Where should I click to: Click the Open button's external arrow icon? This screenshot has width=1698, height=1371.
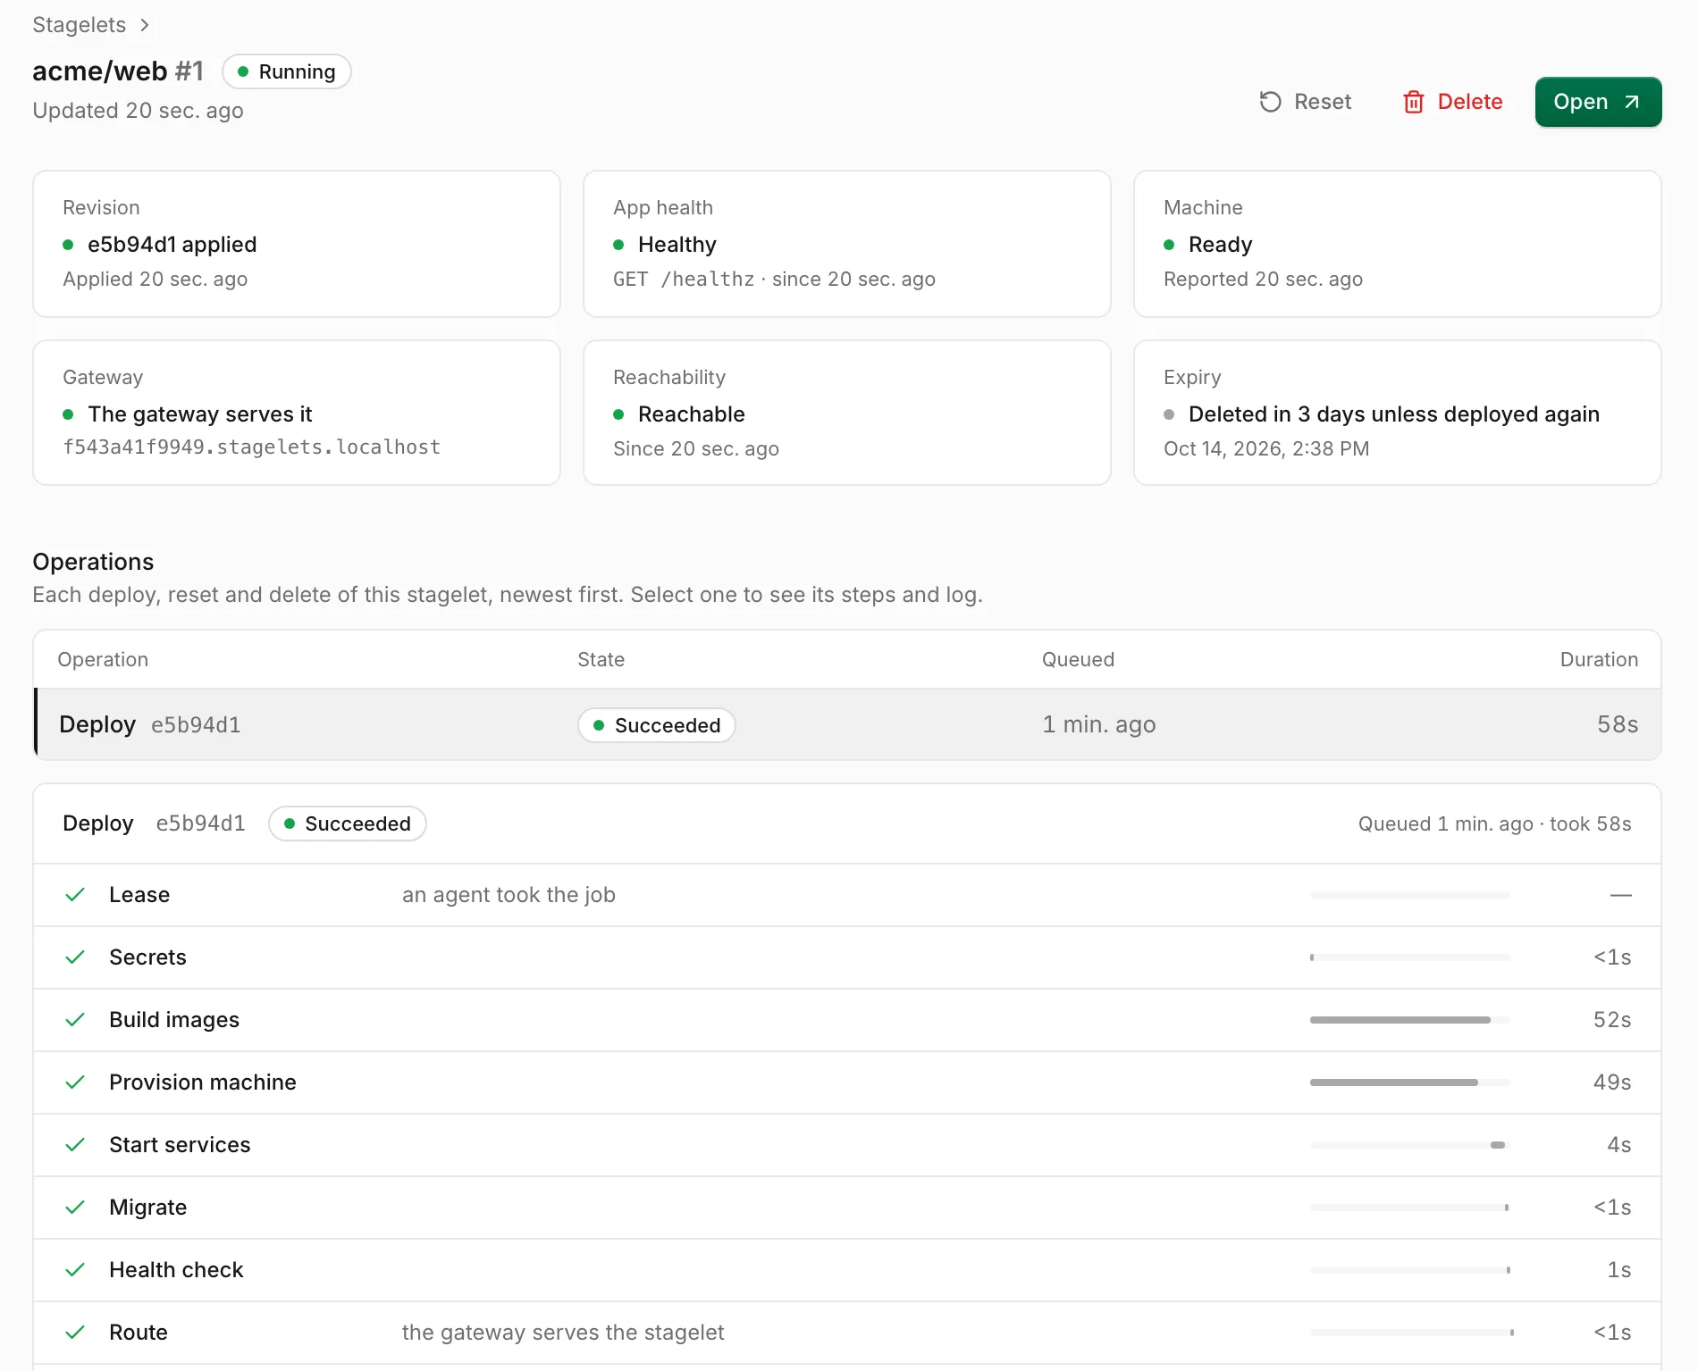pos(1632,102)
